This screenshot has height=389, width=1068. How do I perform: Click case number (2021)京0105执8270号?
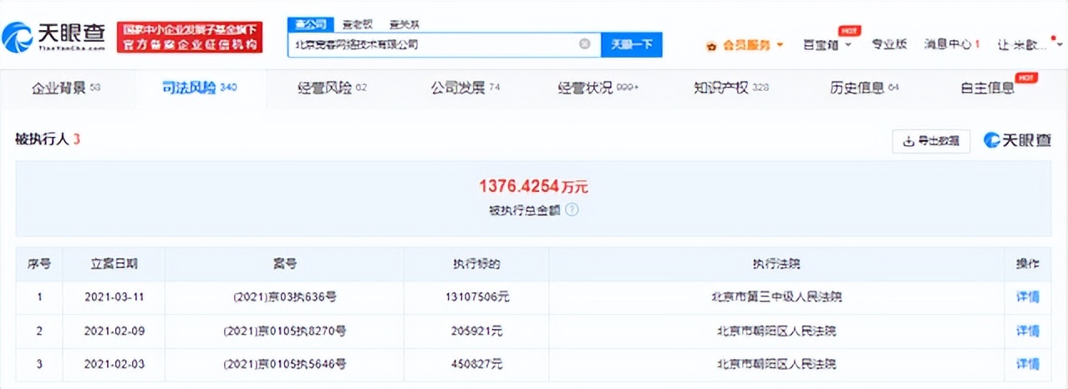tap(284, 331)
